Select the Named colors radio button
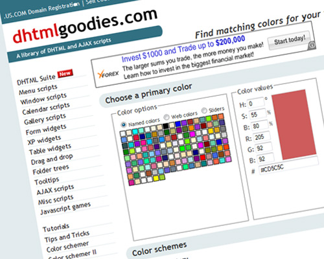 [x=124, y=124]
